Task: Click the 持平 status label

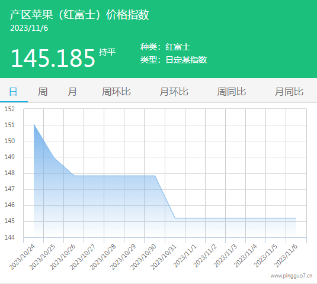Action: [x=107, y=52]
